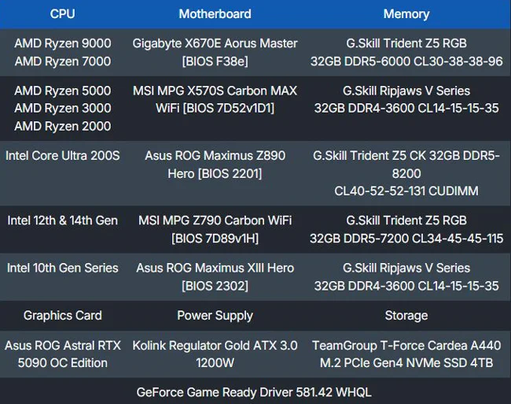The height and width of the screenshot is (404, 511).
Task: Click the Motherboard column header
Action: click(215, 14)
